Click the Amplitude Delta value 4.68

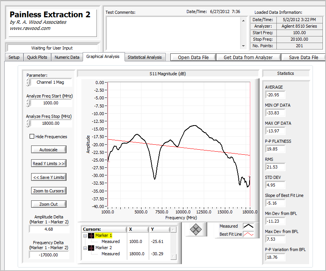49,229
